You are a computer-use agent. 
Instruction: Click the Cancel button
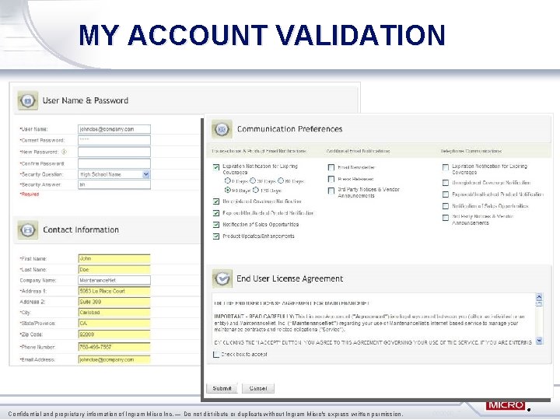pyautogui.click(x=258, y=388)
